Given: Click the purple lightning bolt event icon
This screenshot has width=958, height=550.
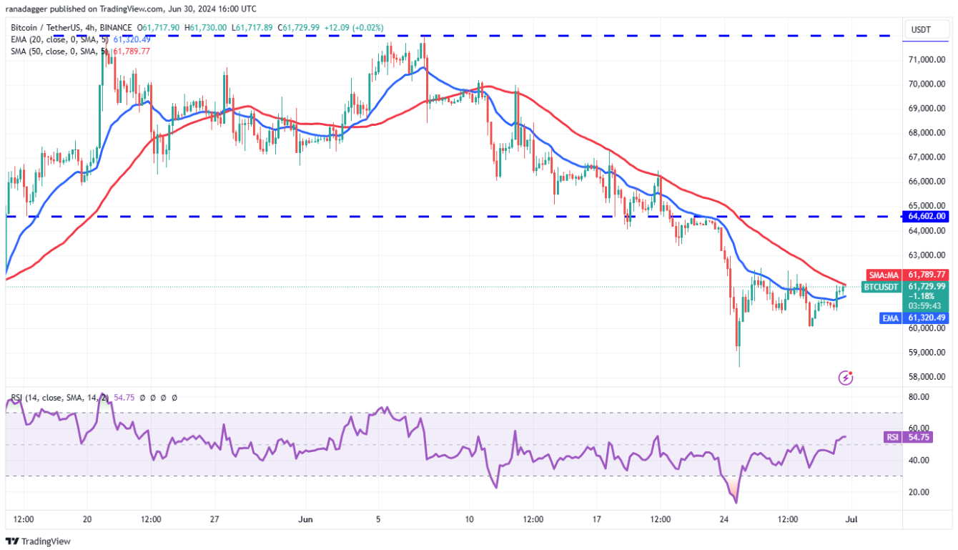Looking at the screenshot, I should 846,377.
